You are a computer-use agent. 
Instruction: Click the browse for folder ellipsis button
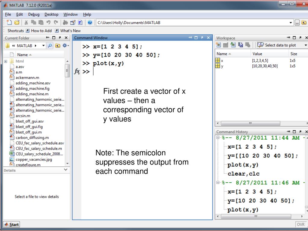[x=297, y=23]
